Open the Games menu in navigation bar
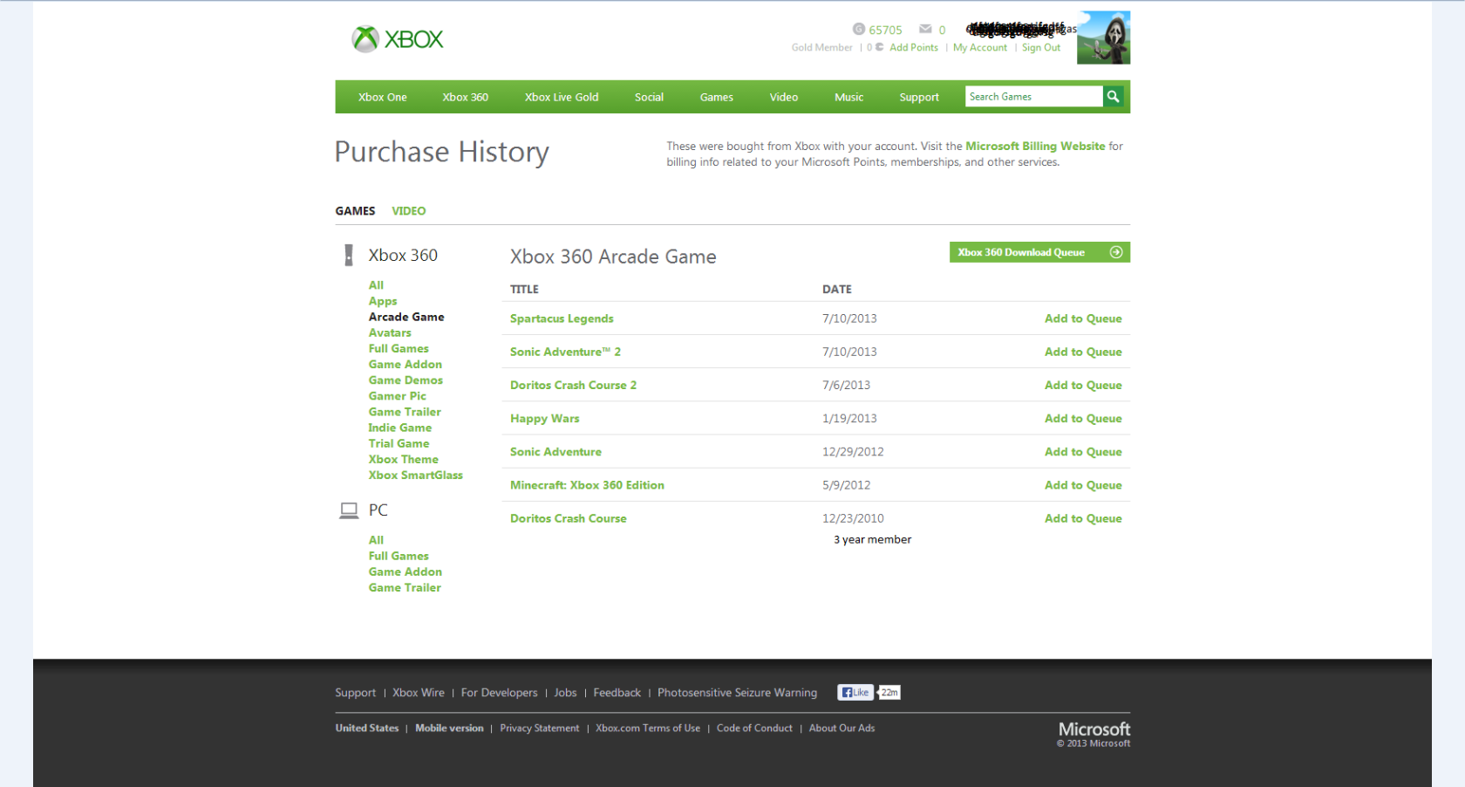1465x787 pixels. pyautogui.click(x=717, y=97)
